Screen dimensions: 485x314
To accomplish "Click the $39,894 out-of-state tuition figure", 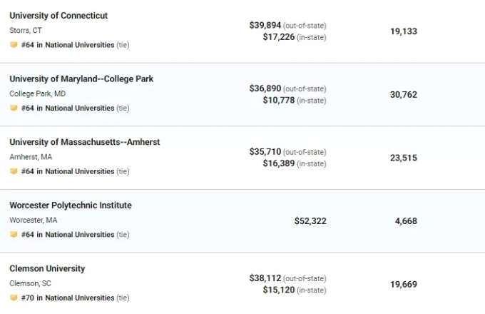I will (x=265, y=25).
